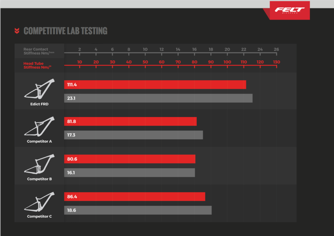Click the gray 16.1 bar for Competitor B
This screenshot has width=334, height=236.
pos(129,173)
